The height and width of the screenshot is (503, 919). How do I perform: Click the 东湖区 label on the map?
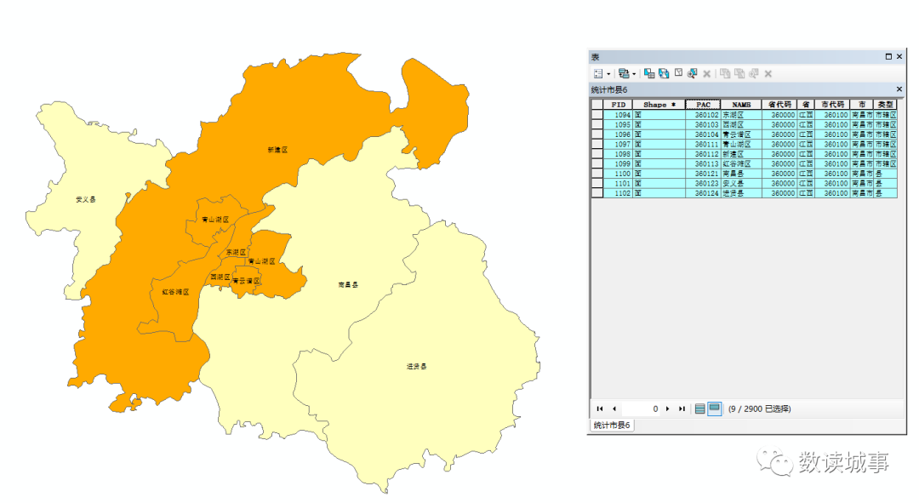(237, 252)
